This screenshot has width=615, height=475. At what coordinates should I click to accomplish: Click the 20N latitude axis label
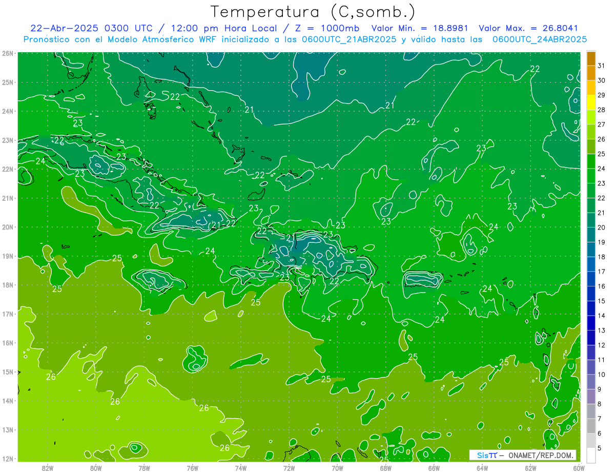click(8, 227)
